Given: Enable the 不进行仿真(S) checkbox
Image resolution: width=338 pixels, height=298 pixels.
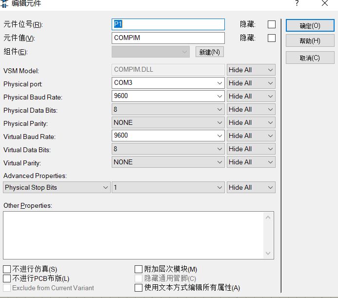Looking at the screenshot, I should 7,269.
